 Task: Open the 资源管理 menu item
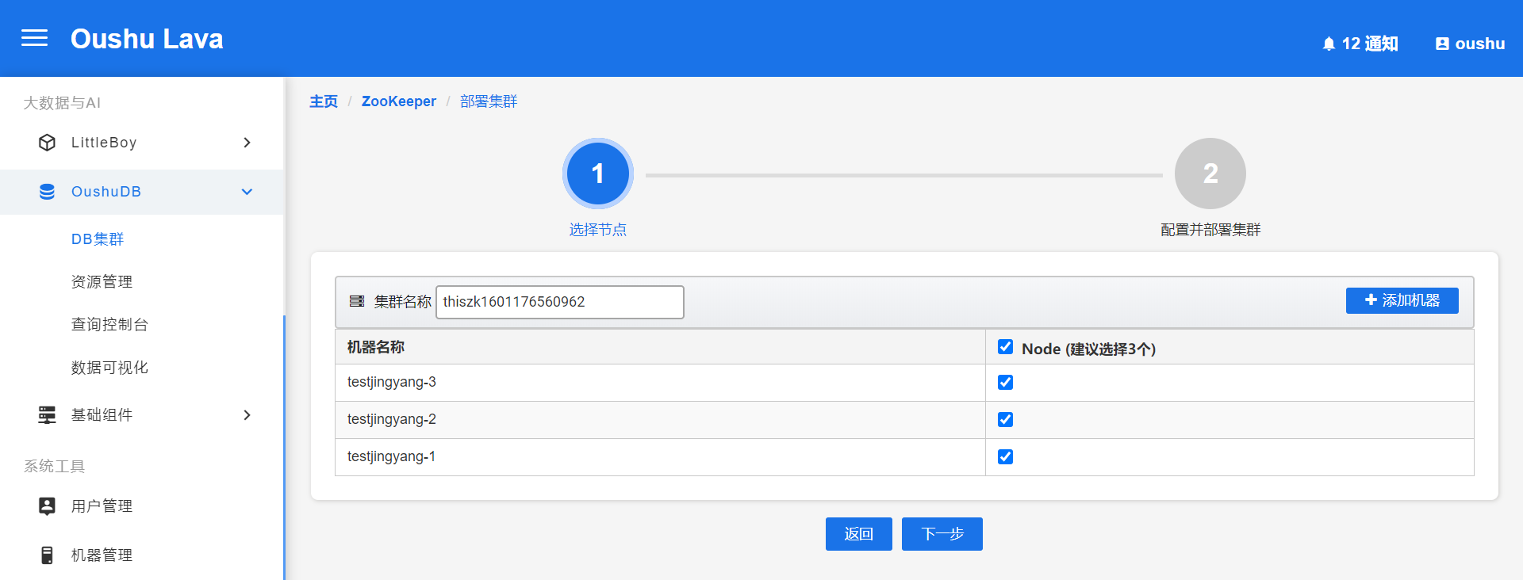coord(102,282)
